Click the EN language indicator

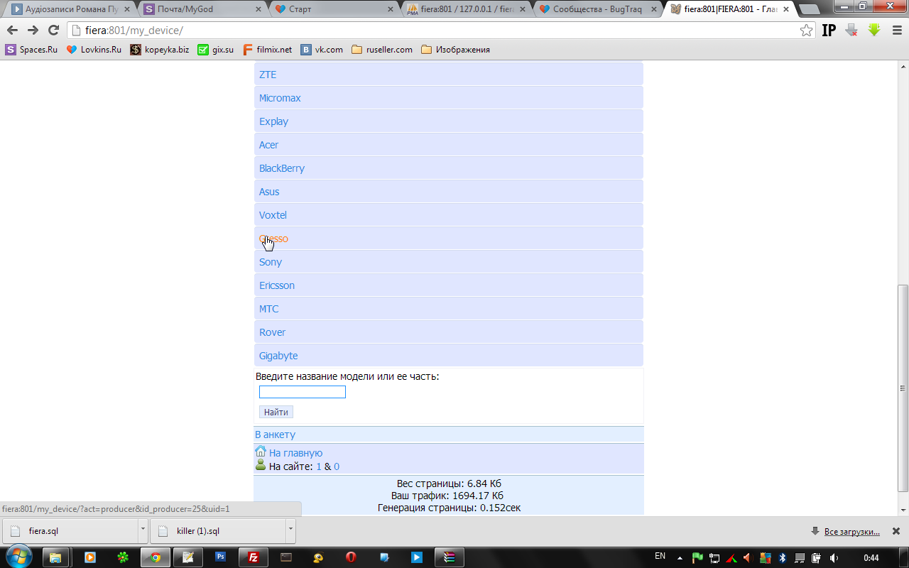tap(660, 557)
